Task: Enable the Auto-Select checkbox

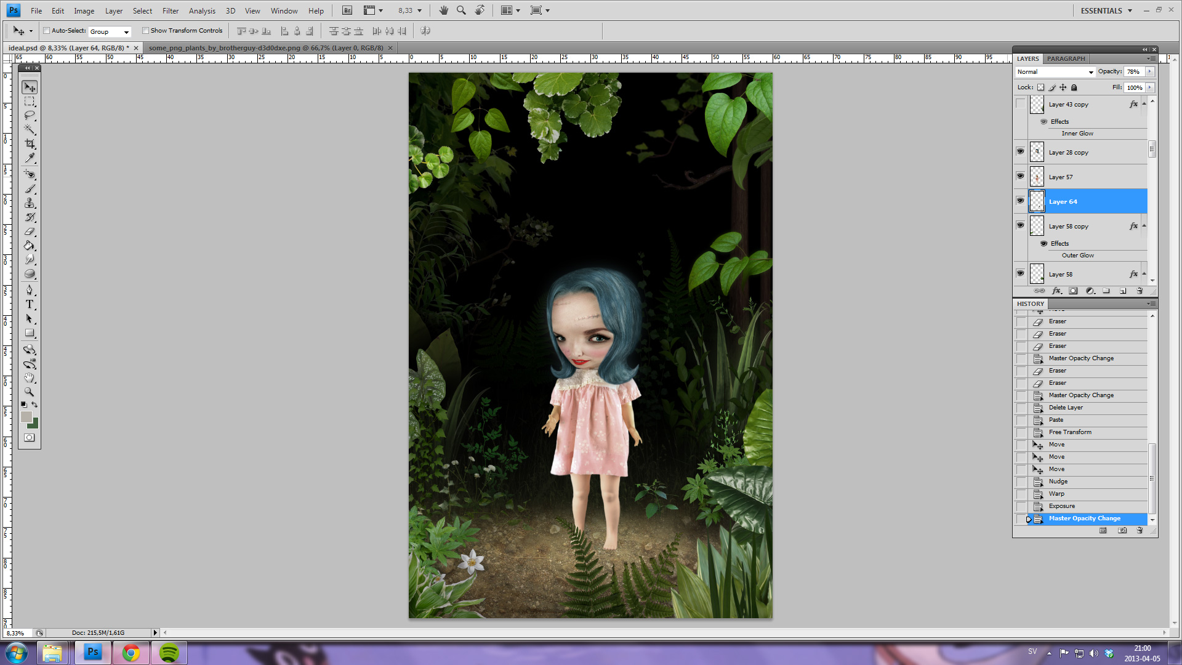Action: 47,31
